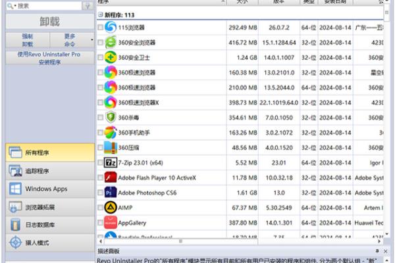Click the 日志数据库 cylinder icon
The image size is (395, 263).
[15, 225]
